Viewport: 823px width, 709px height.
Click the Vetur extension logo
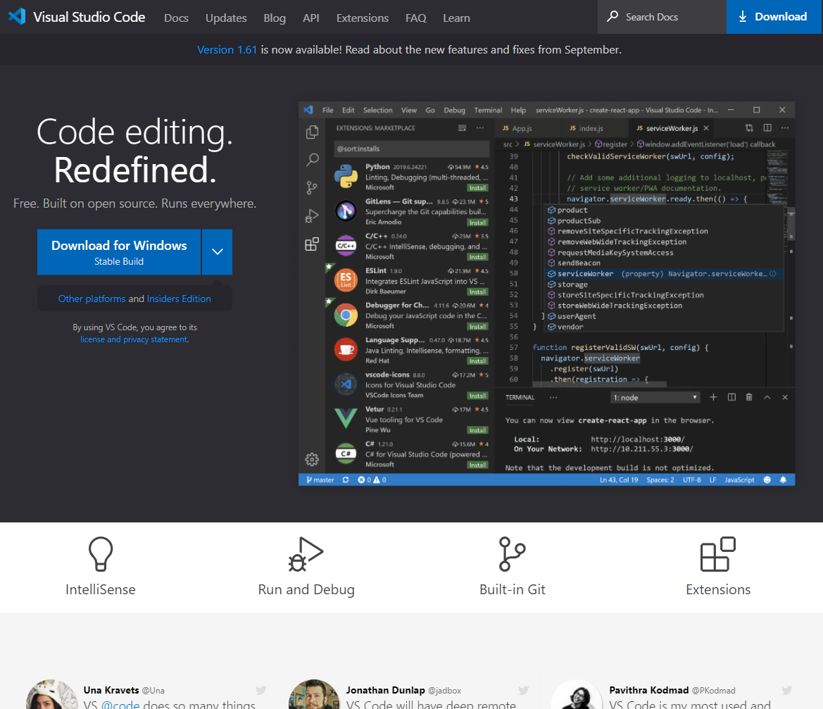point(346,419)
